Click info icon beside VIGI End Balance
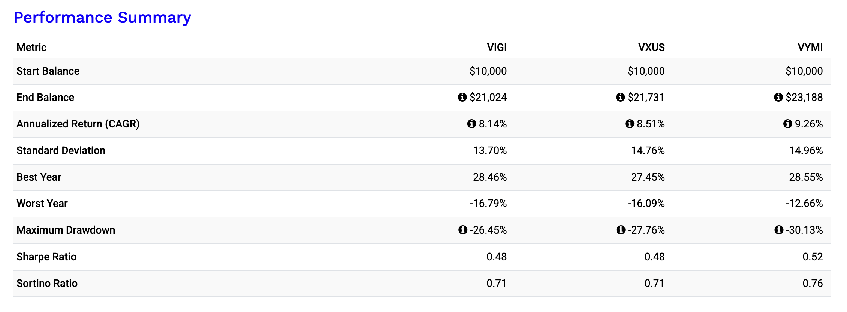This screenshot has width=847, height=312. tap(462, 97)
